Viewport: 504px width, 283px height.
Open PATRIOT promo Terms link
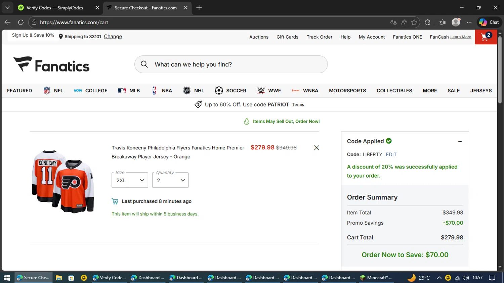(298, 105)
